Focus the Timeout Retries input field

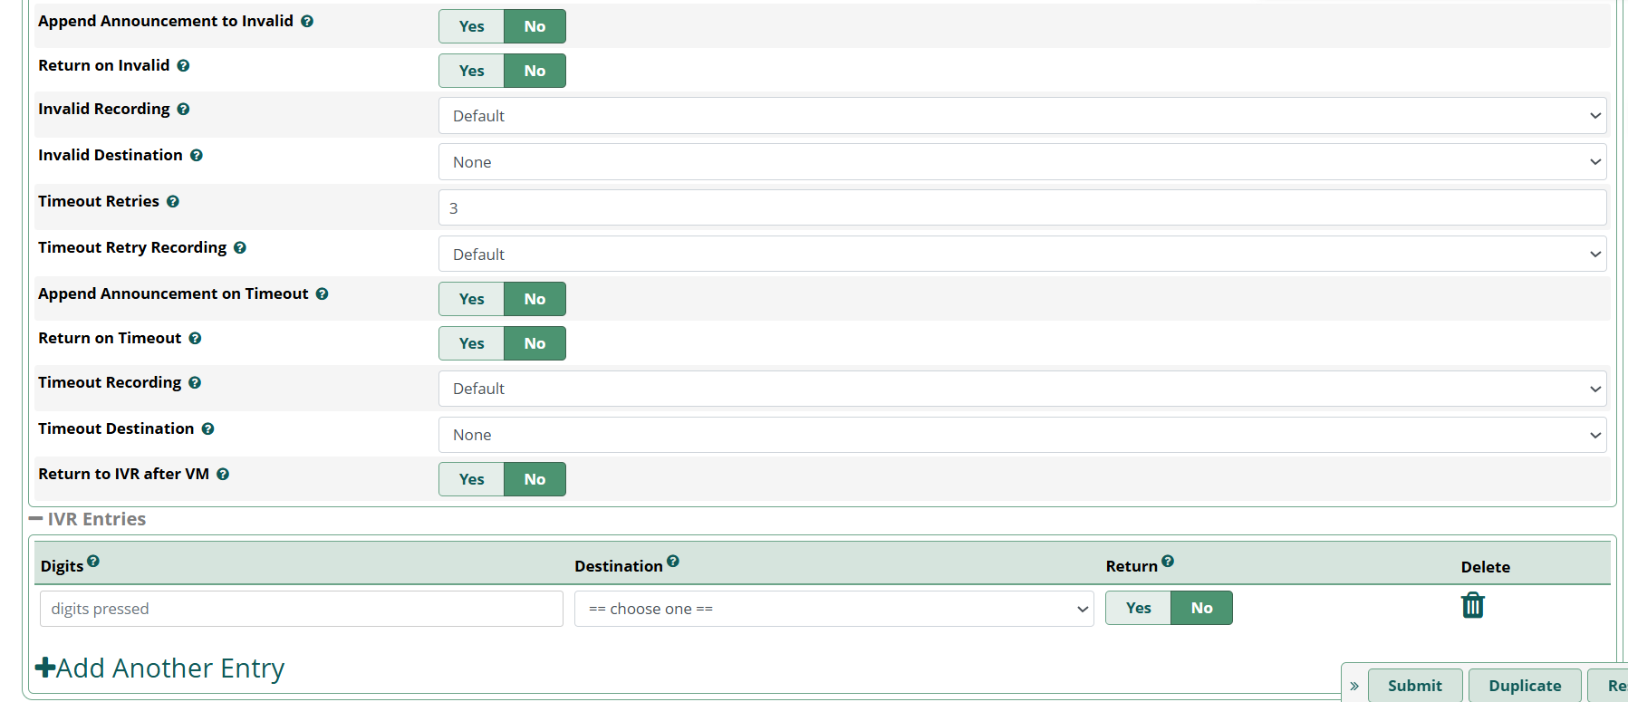(1022, 208)
